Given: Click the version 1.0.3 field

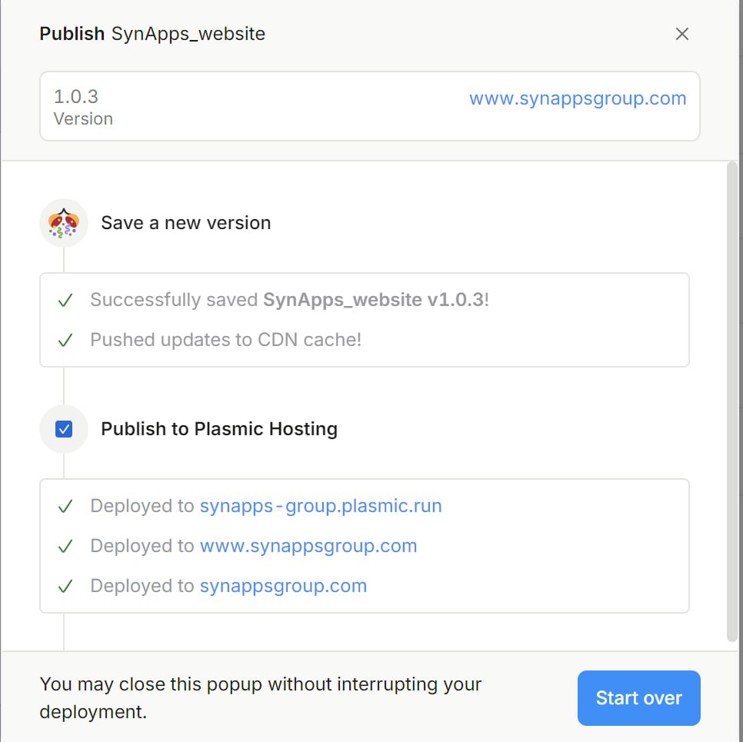Looking at the screenshot, I should click(76, 97).
